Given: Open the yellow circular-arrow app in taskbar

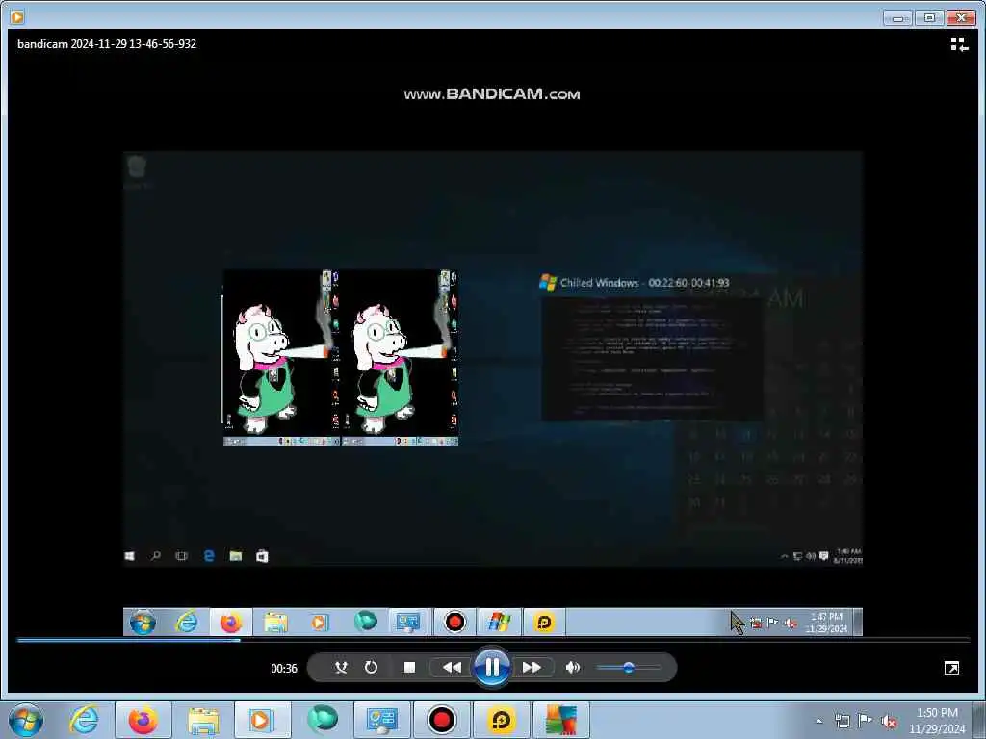Looking at the screenshot, I should tap(501, 720).
